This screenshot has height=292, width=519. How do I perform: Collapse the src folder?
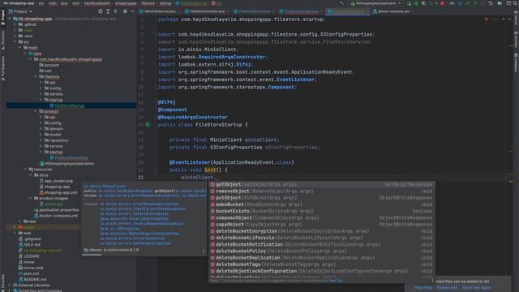15,41
